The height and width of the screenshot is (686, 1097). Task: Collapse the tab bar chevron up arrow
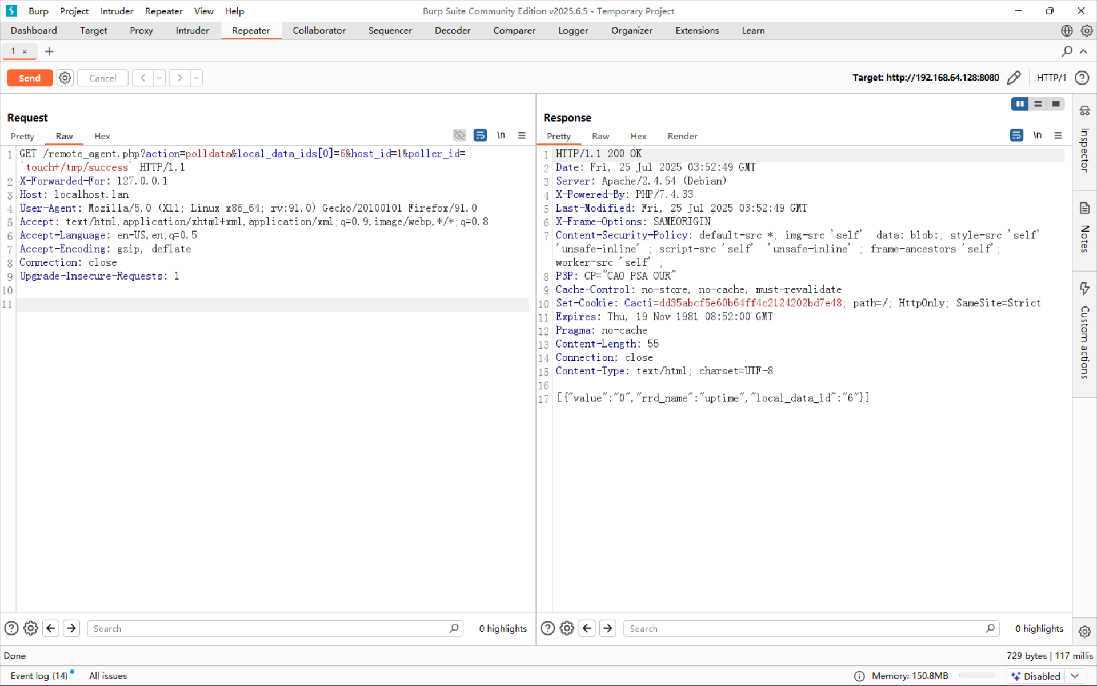pyautogui.click(x=1083, y=51)
